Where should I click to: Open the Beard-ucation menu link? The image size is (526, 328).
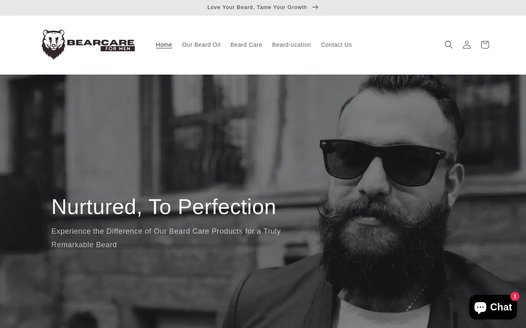click(291, 45)
